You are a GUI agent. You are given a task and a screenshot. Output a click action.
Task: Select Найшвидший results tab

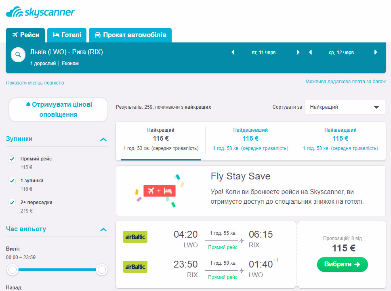point(341,141)
